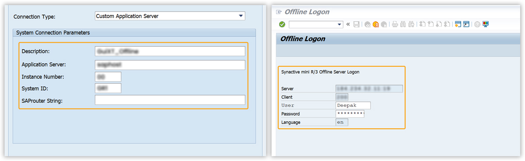Click the Language field showing en
Viewport: 525px width, 161px height.
tap(342, 122)
